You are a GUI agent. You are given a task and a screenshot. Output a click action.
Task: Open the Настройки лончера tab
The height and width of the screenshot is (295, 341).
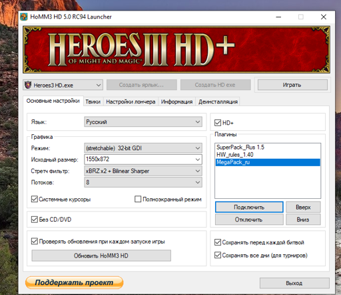tap(131, 101)
